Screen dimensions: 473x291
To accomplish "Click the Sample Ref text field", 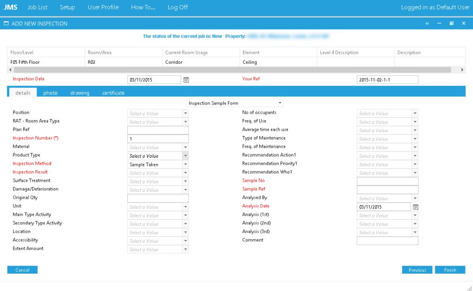I will pos(388,190).
